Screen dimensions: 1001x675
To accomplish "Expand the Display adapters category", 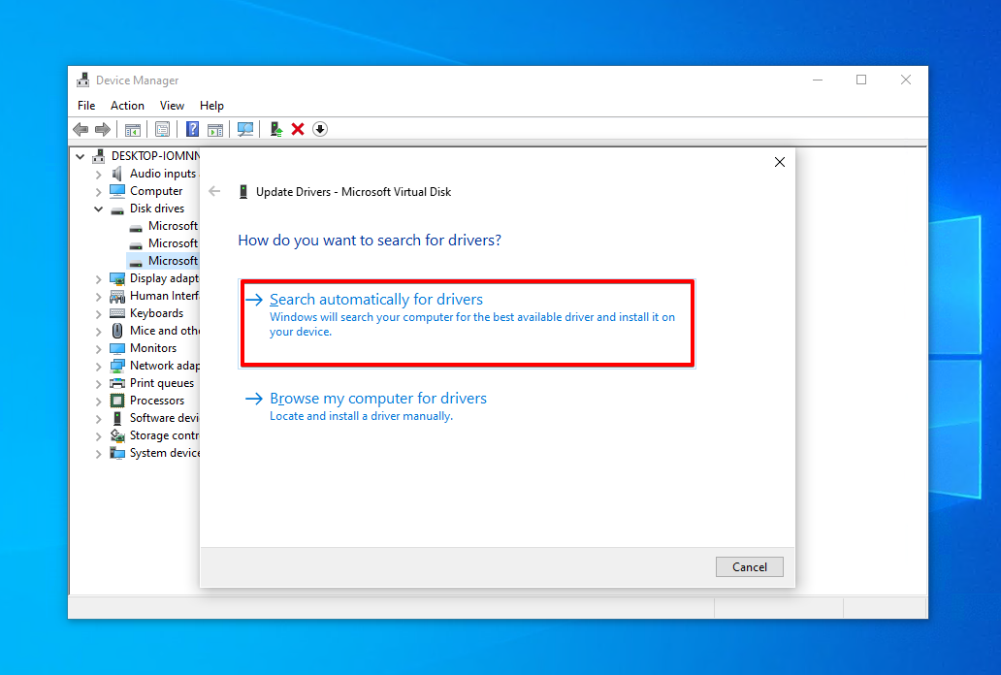I will point(98,279).
